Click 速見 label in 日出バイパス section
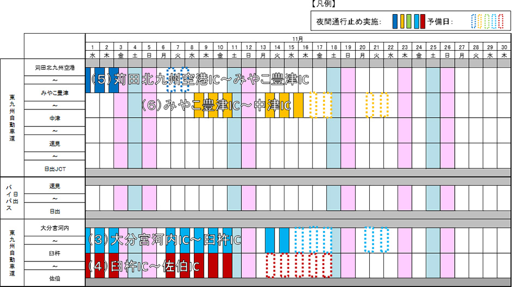Screen dimensions: 512x287 tap(55, 186)
